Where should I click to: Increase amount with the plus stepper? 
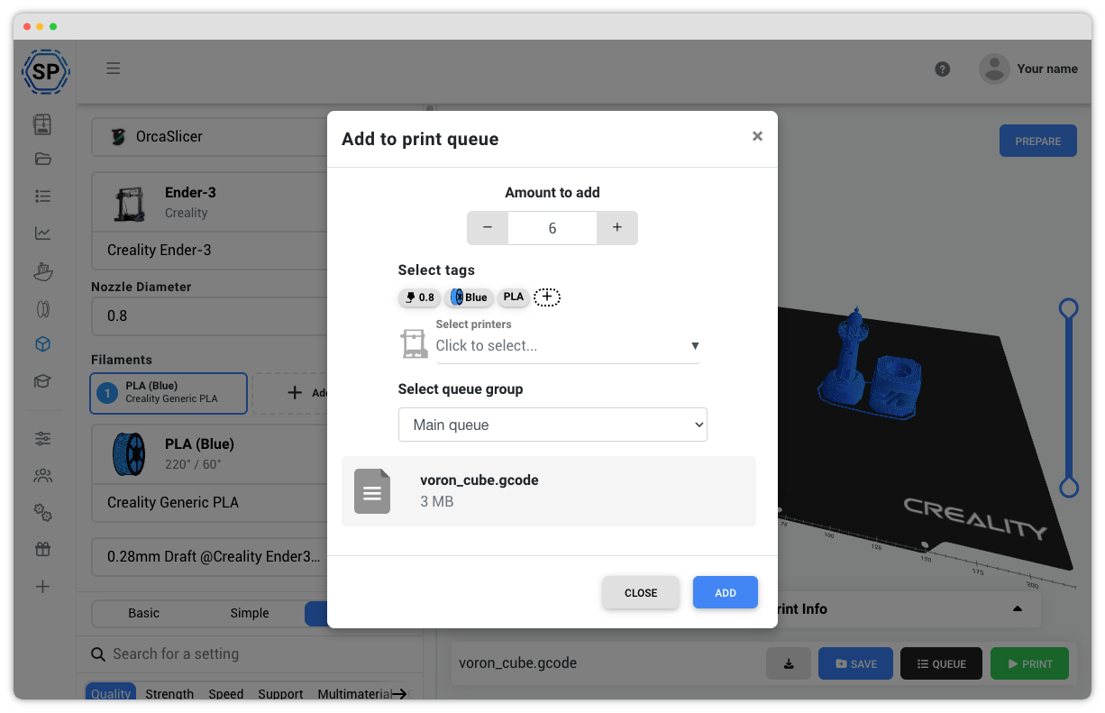(x=617, y=227)
